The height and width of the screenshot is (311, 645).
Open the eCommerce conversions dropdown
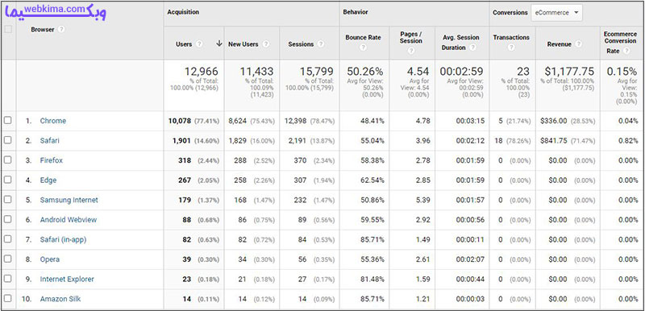556,13
